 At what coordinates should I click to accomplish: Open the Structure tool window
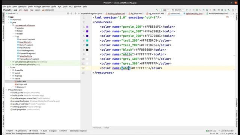3,93
